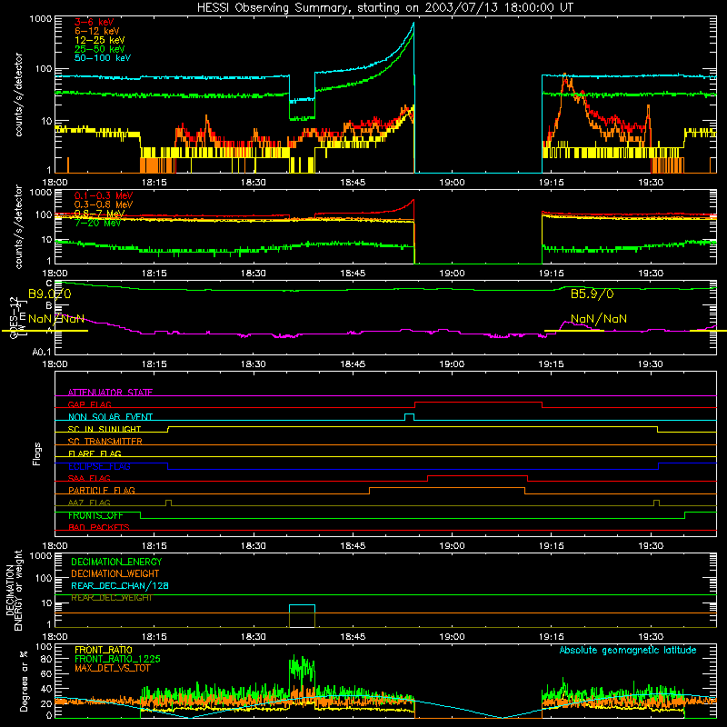
Task: Click the 0.1-0.3 MeV legend label
Action: (104, 195)
